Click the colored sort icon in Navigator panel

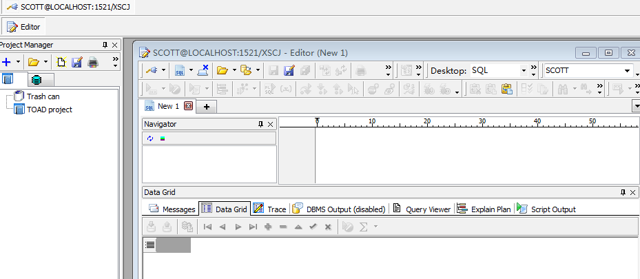(163, 138)
